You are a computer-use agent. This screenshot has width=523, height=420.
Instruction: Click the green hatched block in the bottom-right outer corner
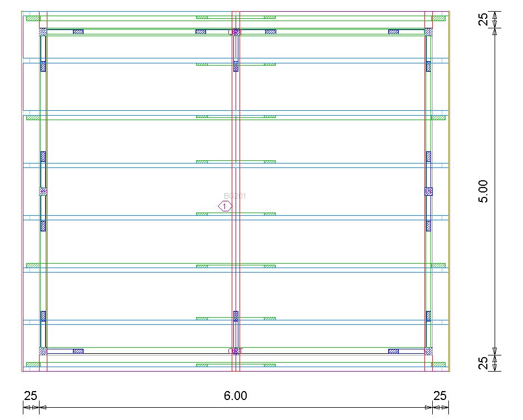coord(439,365)
